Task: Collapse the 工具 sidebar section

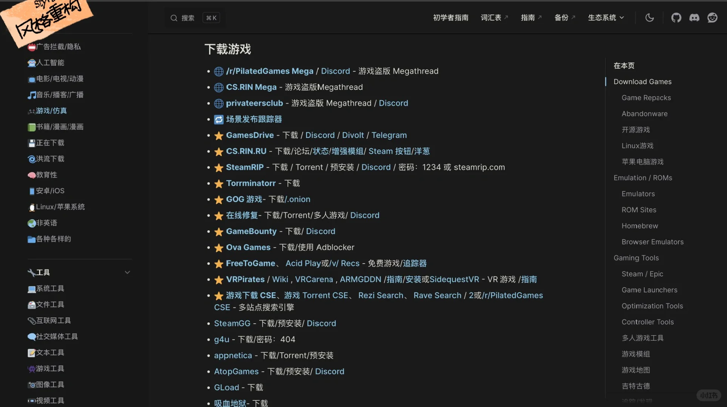Action: coord(127,272)
